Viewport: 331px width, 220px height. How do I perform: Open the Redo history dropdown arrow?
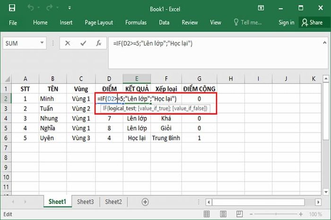pos(57,8)
